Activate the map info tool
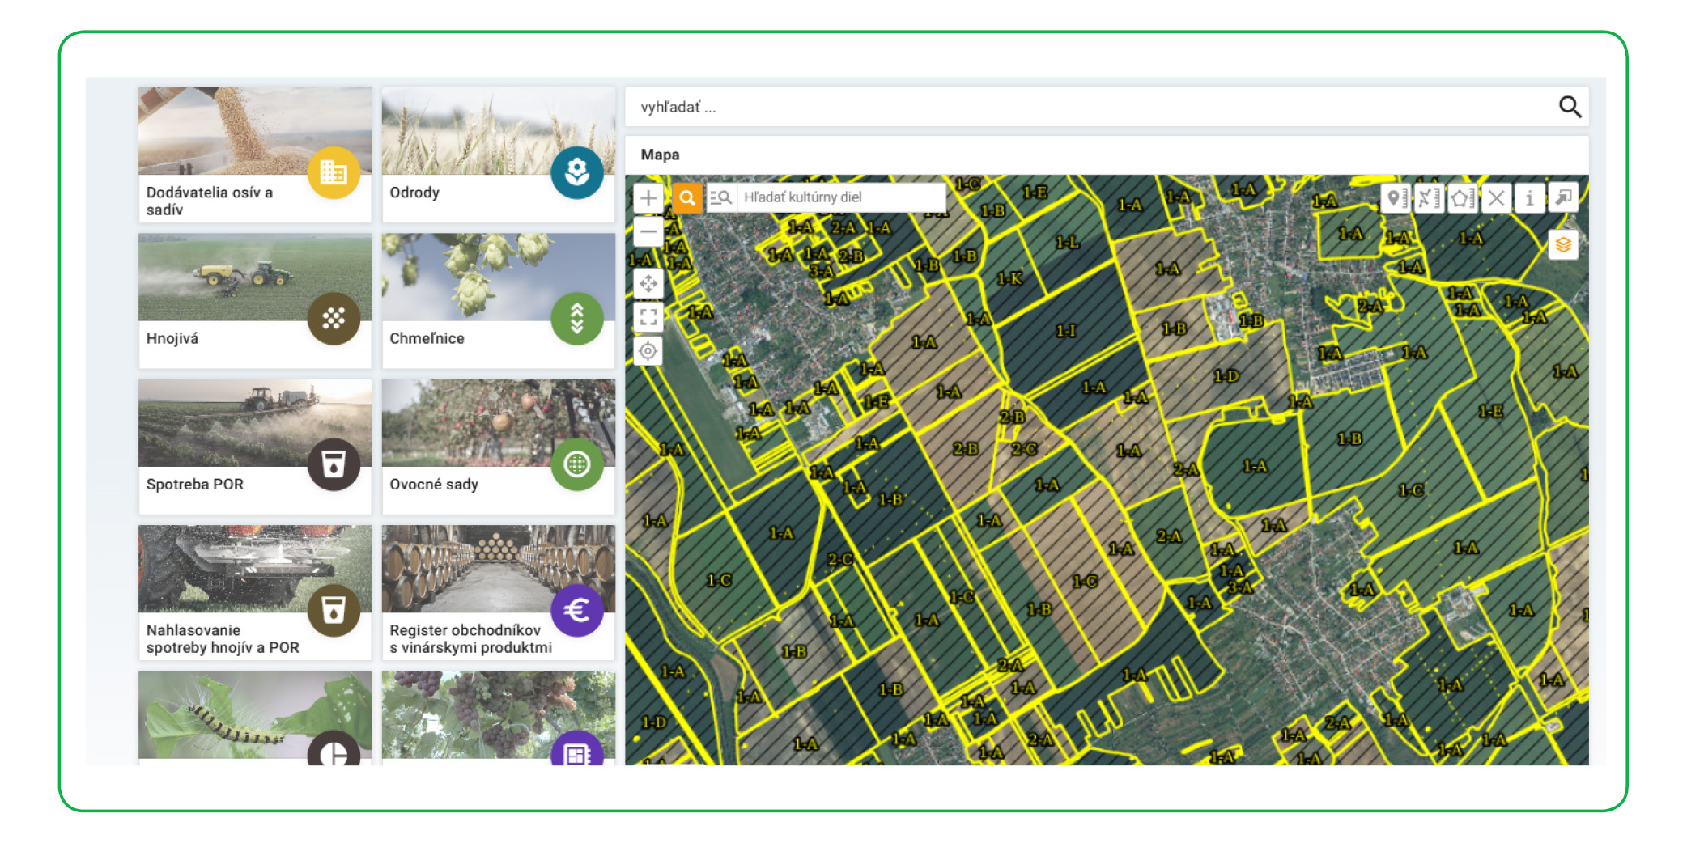 (1529, 198)
